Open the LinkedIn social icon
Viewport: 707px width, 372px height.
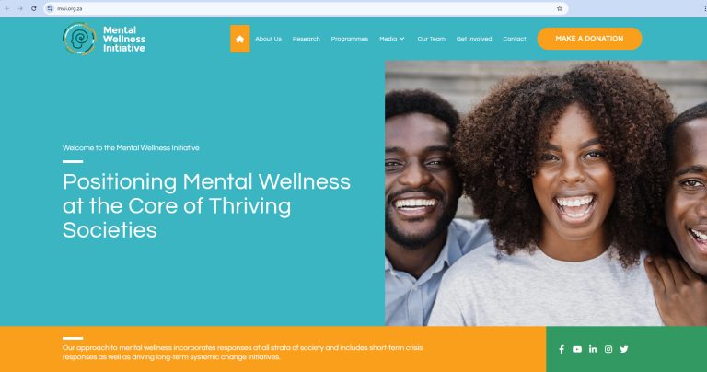point(593,349)
